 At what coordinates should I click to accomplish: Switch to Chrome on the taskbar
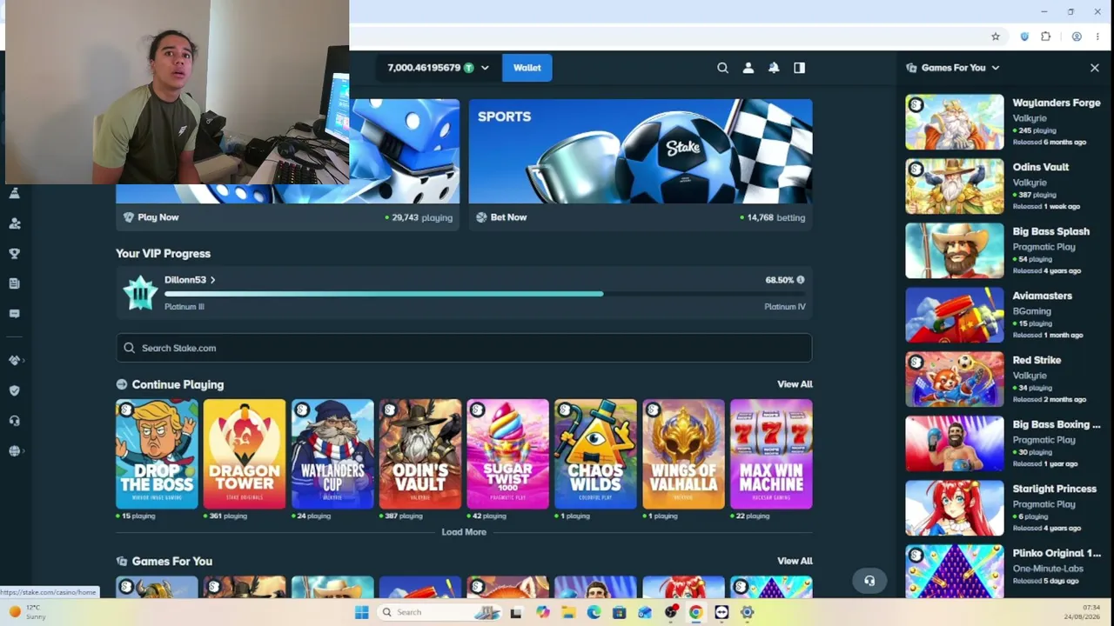[x=695, y=612]
